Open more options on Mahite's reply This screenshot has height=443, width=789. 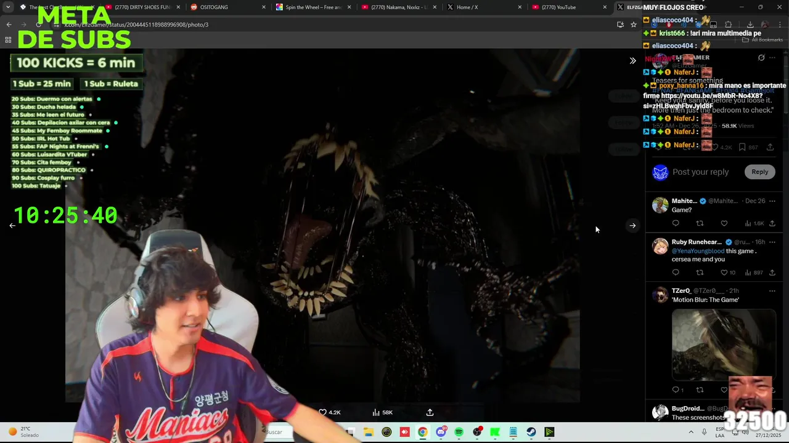[x=772, y=201]
